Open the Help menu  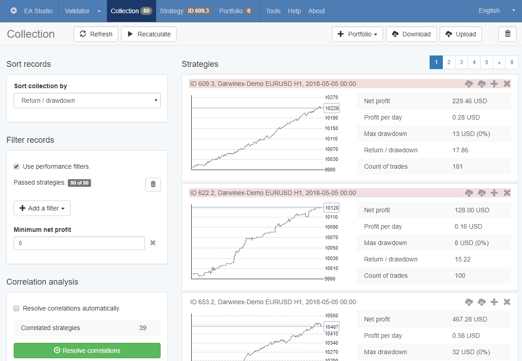point(294,11)
